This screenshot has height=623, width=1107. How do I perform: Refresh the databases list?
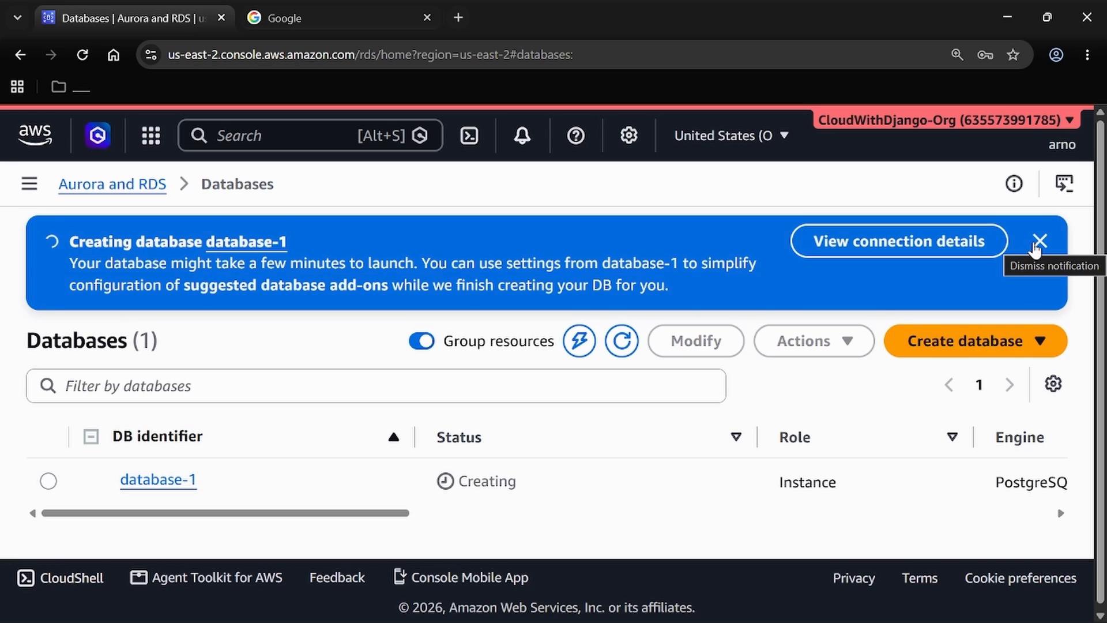(x=622, y=341)
